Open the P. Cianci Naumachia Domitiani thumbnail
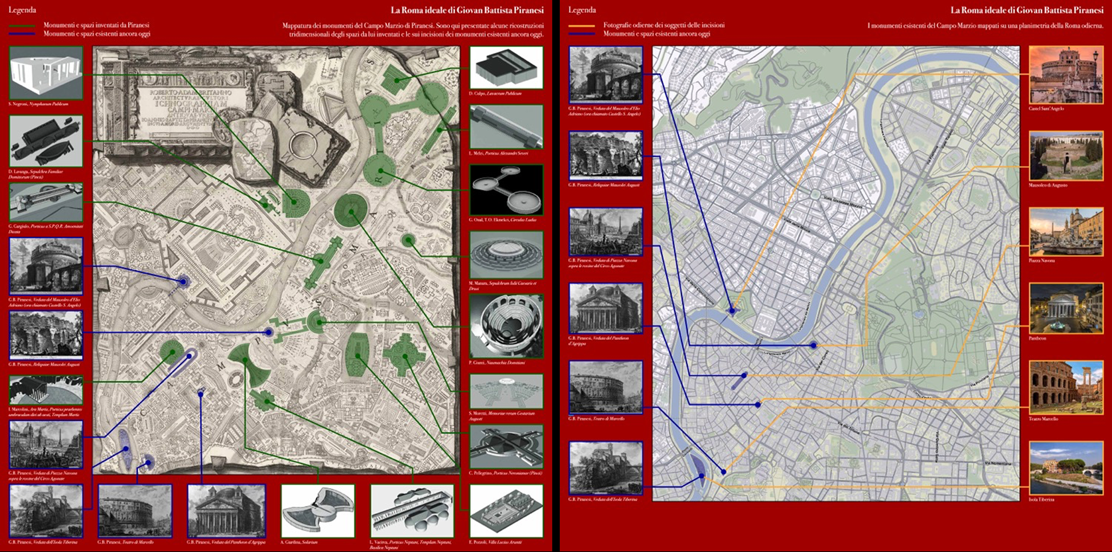Image resolution: width=1112 pixels, height=552 pixels. click(x=506, y=326)
